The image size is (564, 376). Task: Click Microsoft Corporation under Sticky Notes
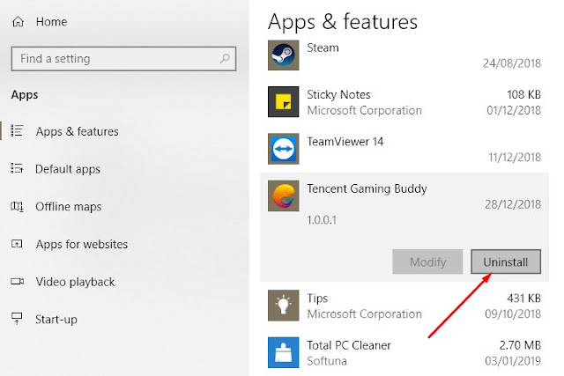point(364,110)
